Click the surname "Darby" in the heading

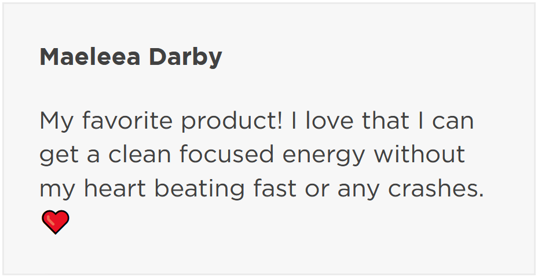pyautogui.click(x=185, y=57)
